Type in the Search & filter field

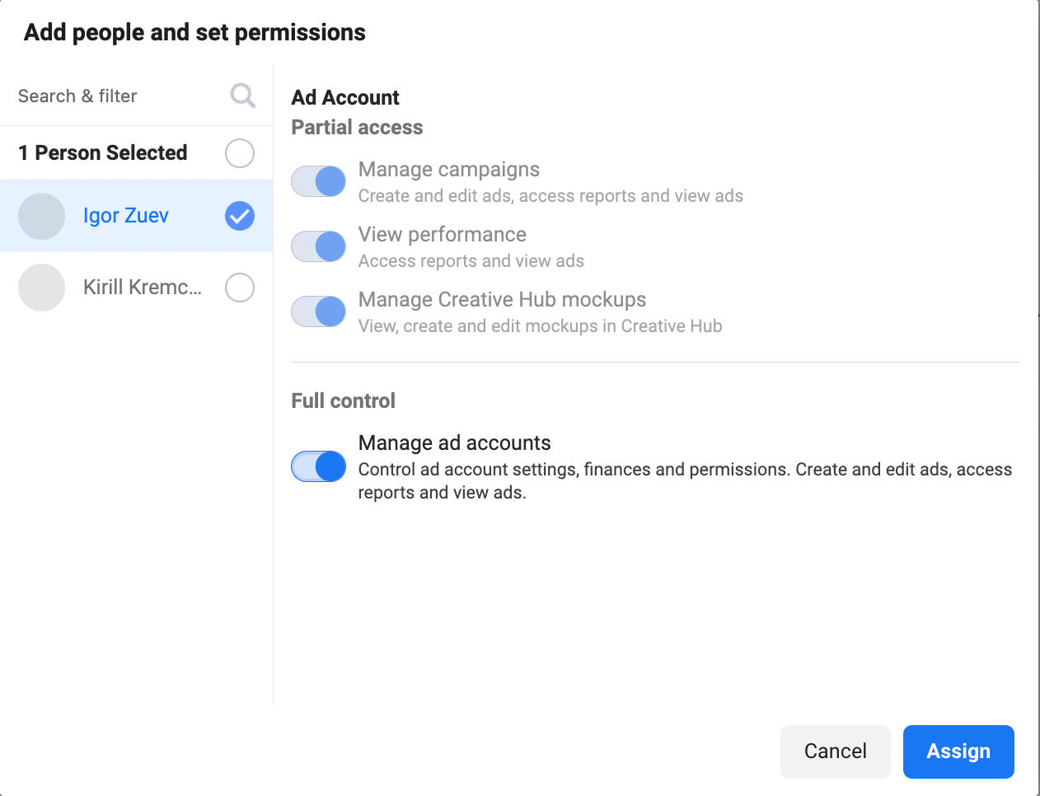(x=115, y=96)
